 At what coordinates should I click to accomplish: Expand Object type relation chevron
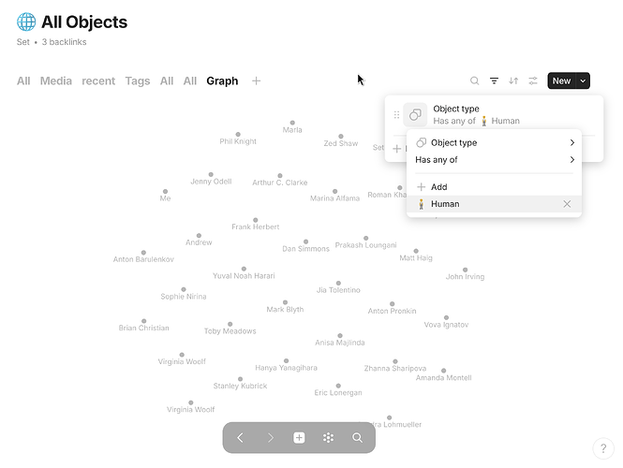tap(572, 142)
